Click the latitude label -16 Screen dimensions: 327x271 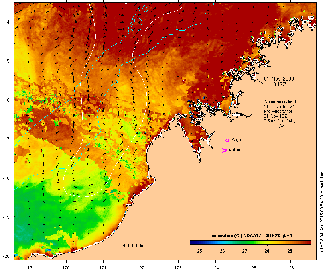6,100
